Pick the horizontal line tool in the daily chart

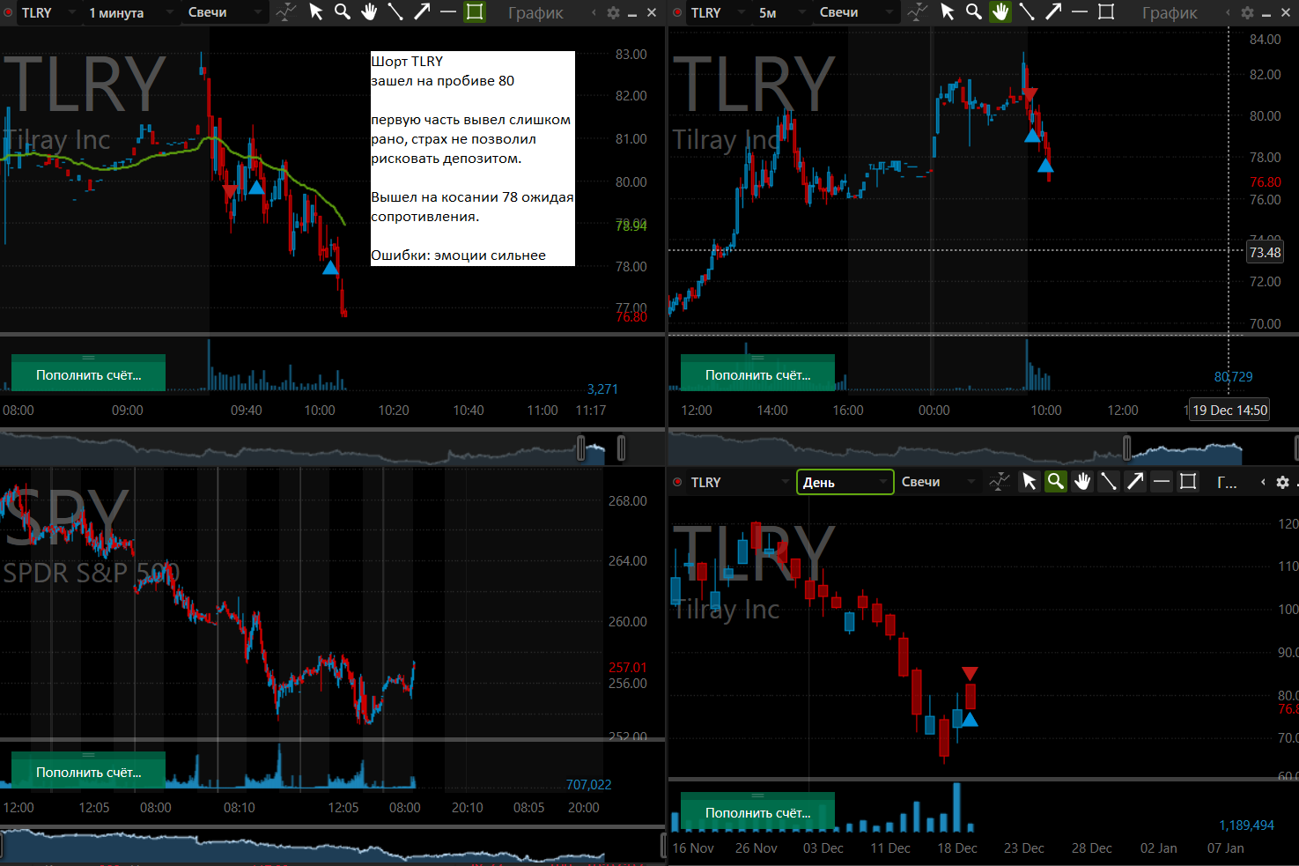(1162, 482)
